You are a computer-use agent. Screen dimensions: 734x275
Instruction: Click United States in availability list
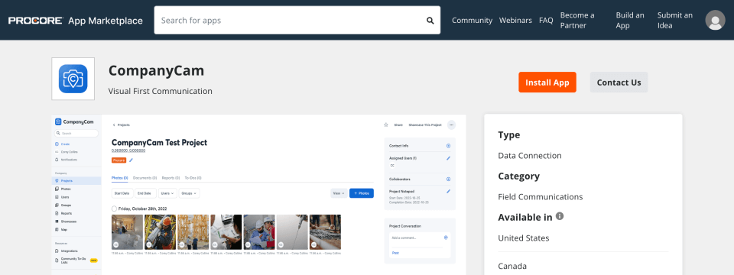(523, 238)
